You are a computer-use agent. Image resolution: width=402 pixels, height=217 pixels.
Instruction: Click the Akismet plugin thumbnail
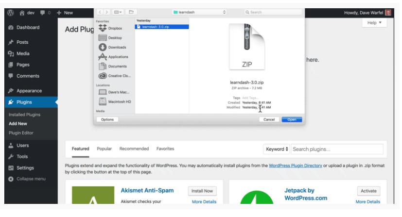[x=93, y=195]
